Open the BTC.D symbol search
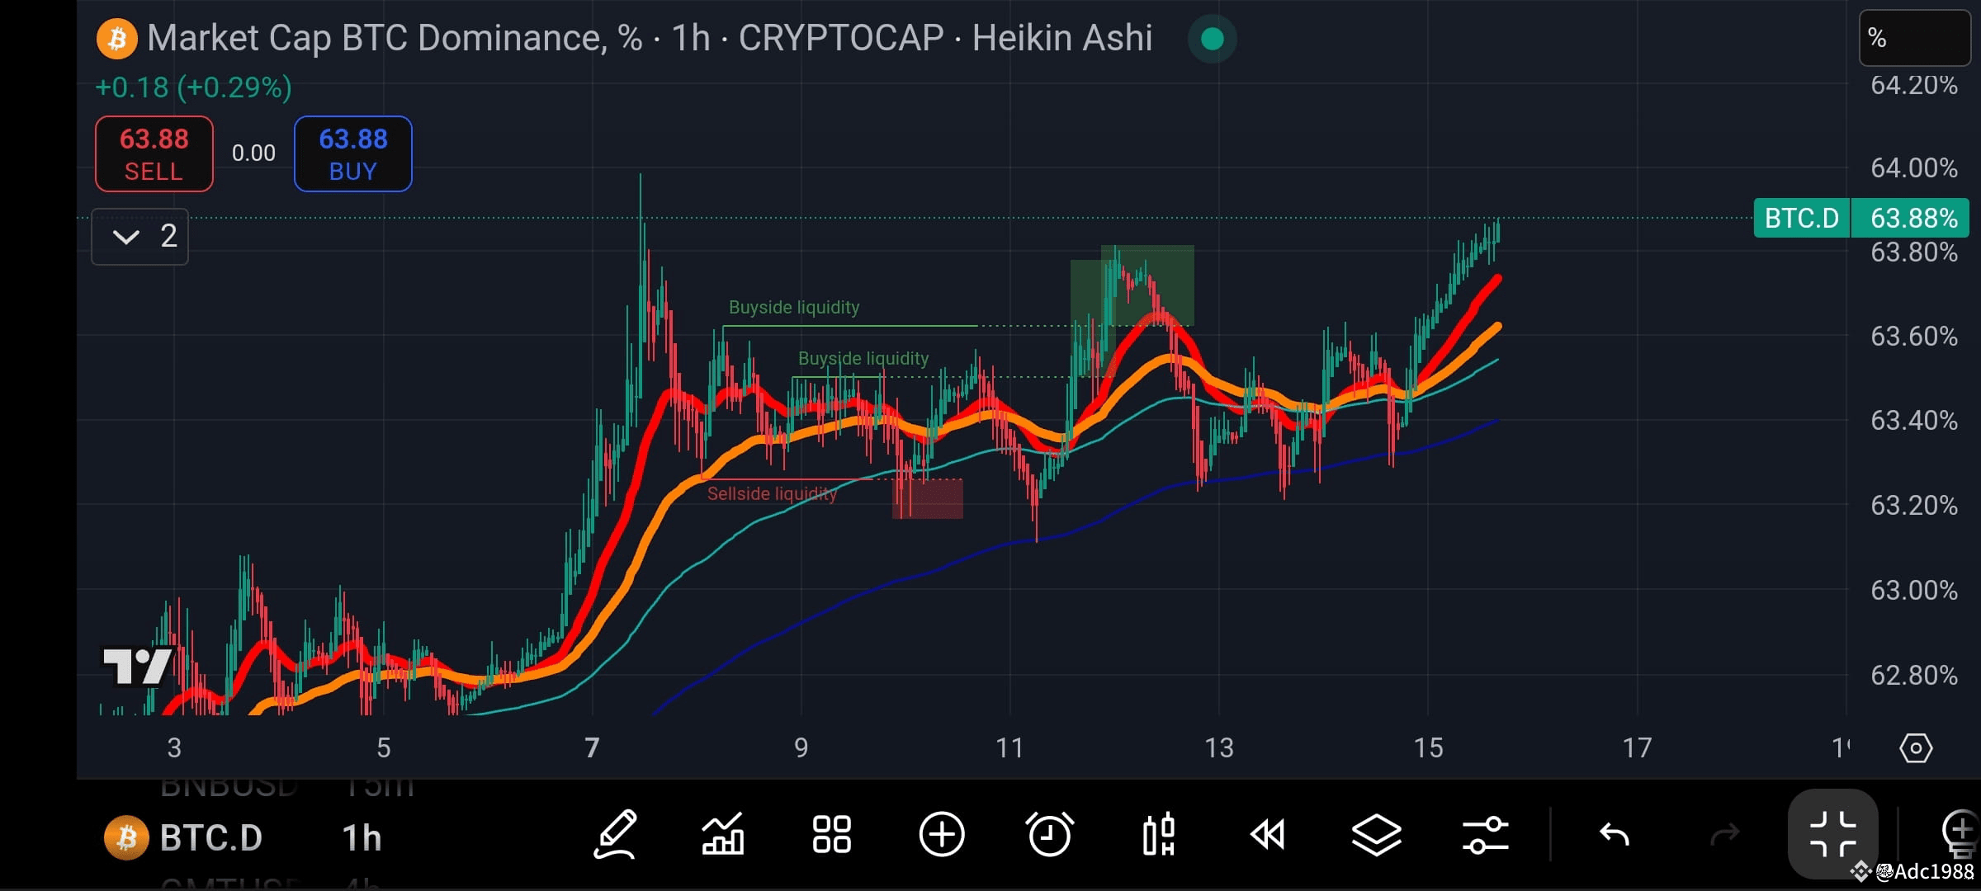This screenshot has width=1981, height=891. click(x=210, y=837)
